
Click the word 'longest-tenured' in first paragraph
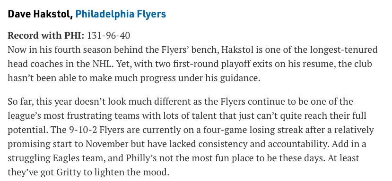point(344,50)
